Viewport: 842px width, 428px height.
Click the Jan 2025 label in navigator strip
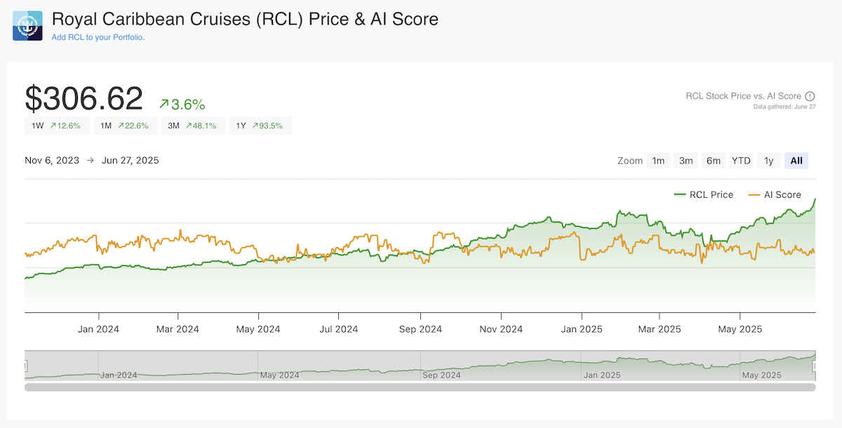point(603,375)
